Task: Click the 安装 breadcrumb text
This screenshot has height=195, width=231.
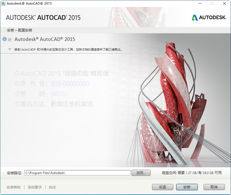Action: click(11, 30)
